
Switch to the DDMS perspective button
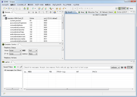coord(122,9)
